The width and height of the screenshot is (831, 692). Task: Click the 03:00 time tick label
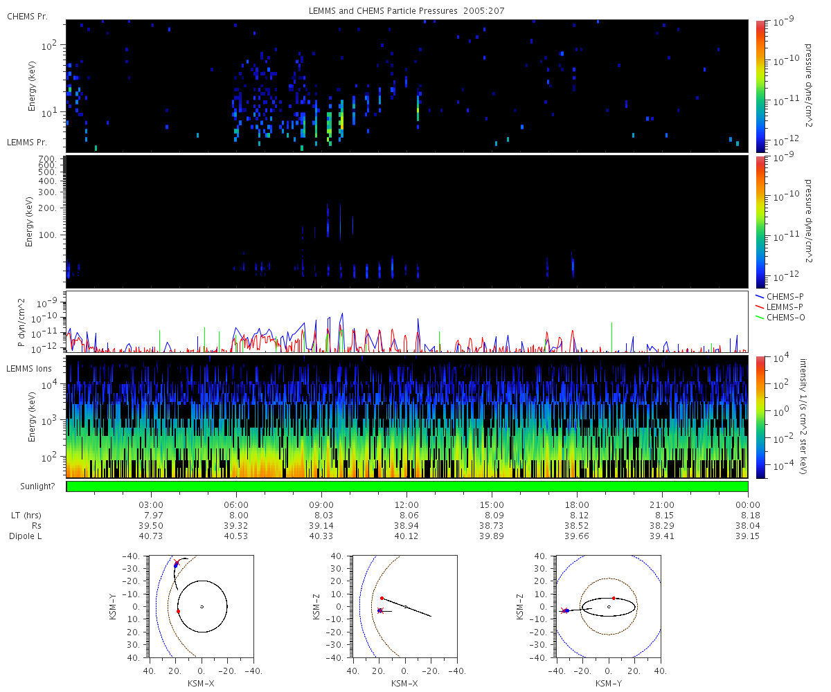pos(151,504)
